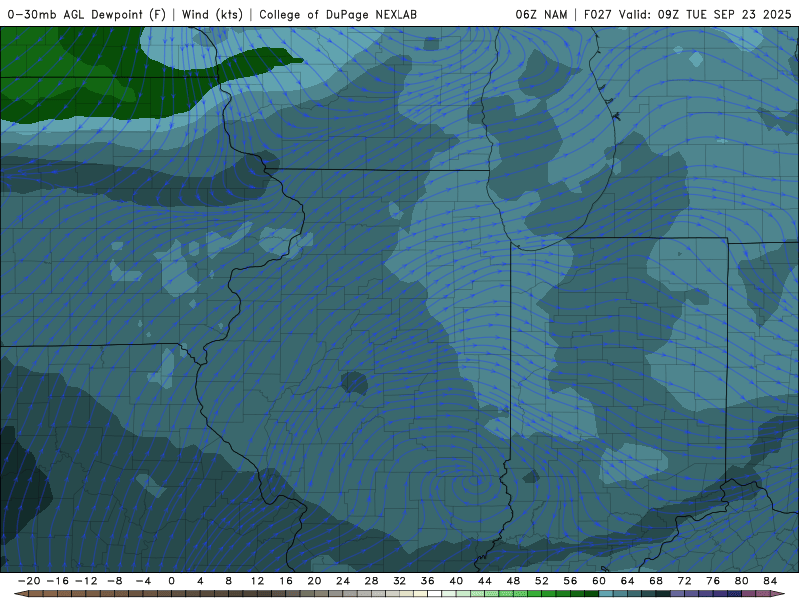Click the "40" label on the color scale
Viewport: 799px width, 599px height.
tap(456, 581)
